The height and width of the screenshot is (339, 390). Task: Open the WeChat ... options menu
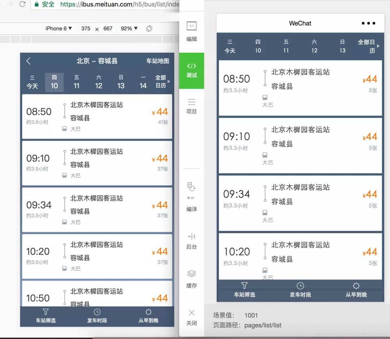pyautogui.click(x=368, y=23)
